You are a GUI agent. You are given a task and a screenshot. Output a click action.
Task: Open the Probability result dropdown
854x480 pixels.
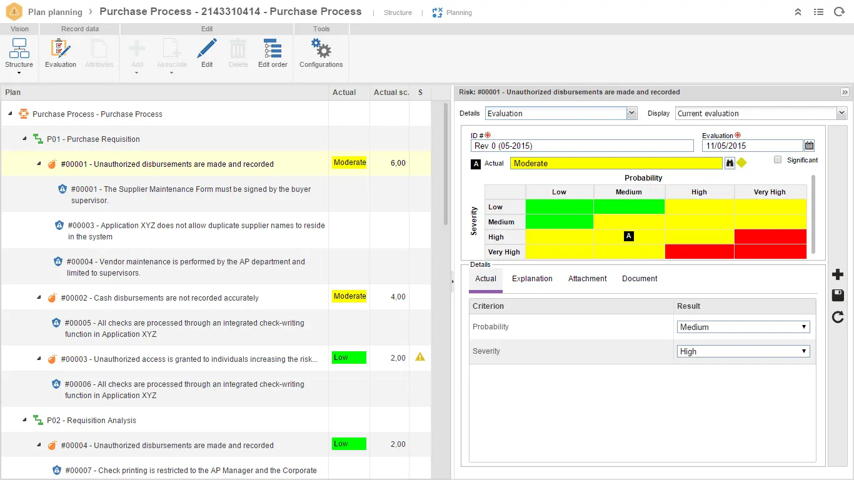click(x=743, y=327)
